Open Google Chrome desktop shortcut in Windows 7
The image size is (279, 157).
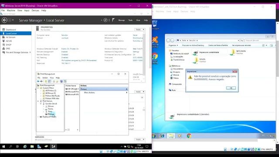tap(155, 58)
